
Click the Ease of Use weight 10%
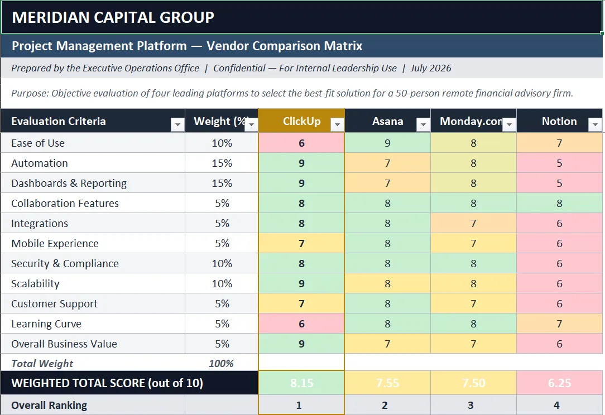coord(222,143)
